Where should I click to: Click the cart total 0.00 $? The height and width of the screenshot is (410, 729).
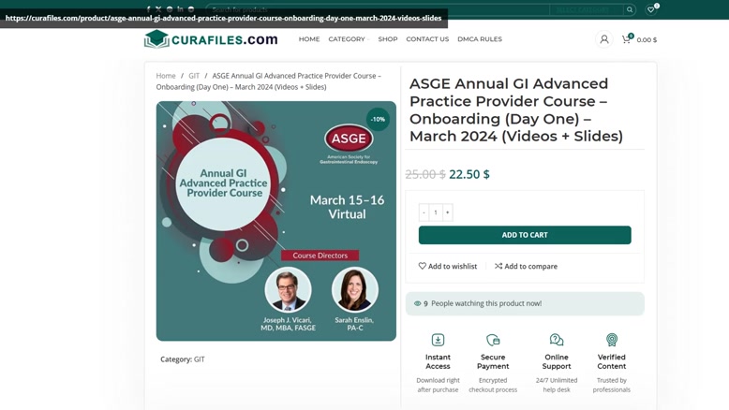click(x=647, y=40)
